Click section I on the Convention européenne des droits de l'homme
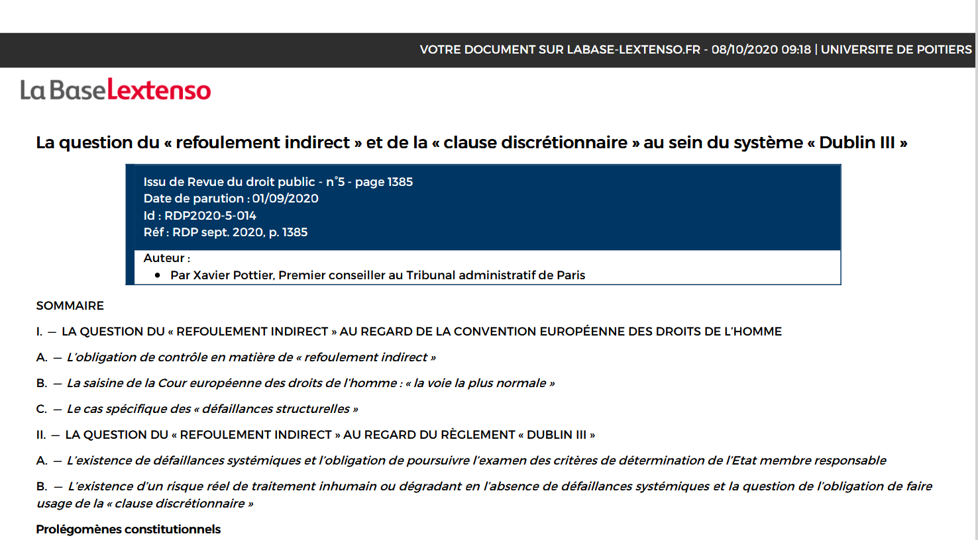 pos(409,332)
